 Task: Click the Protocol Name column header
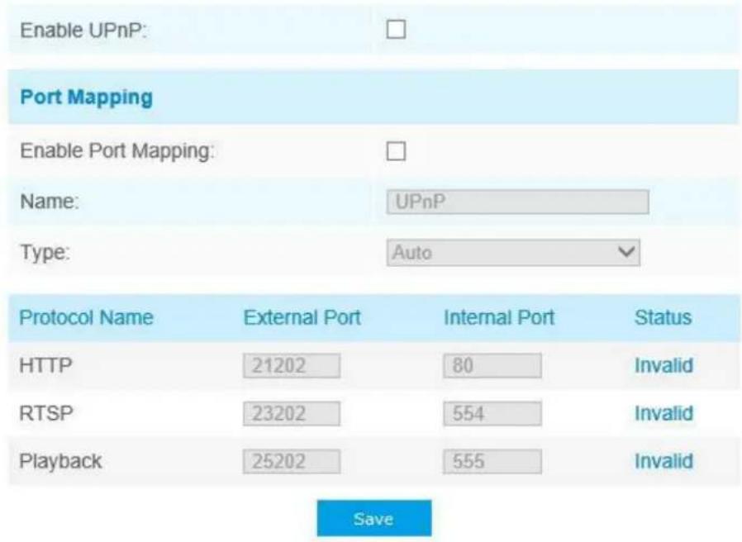coord(86,317)
